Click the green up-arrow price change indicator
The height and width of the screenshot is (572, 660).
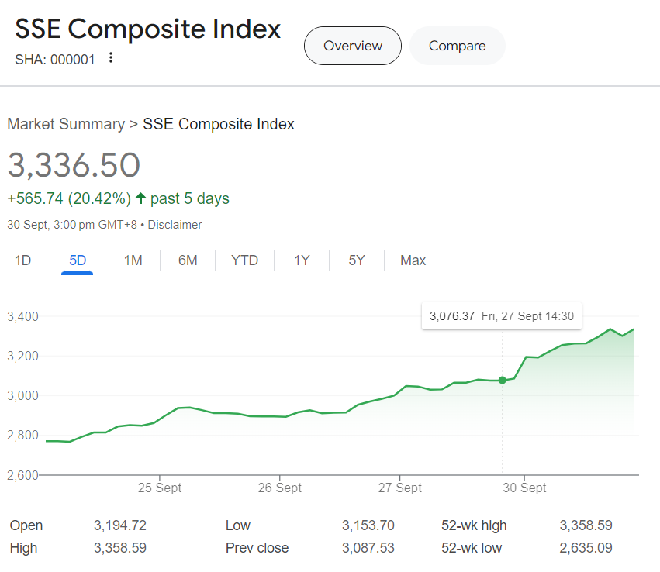point(140,198)
